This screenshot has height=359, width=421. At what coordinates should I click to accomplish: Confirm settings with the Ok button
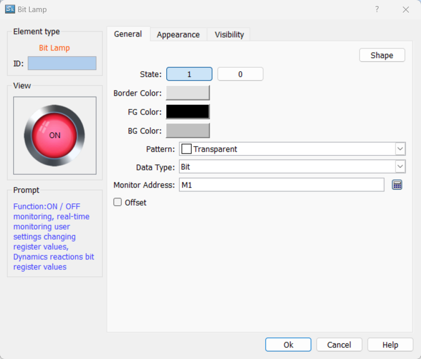tap(288, 345)
